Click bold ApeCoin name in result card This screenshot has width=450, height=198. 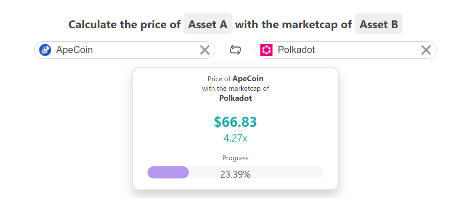click(x=248, y=79)
